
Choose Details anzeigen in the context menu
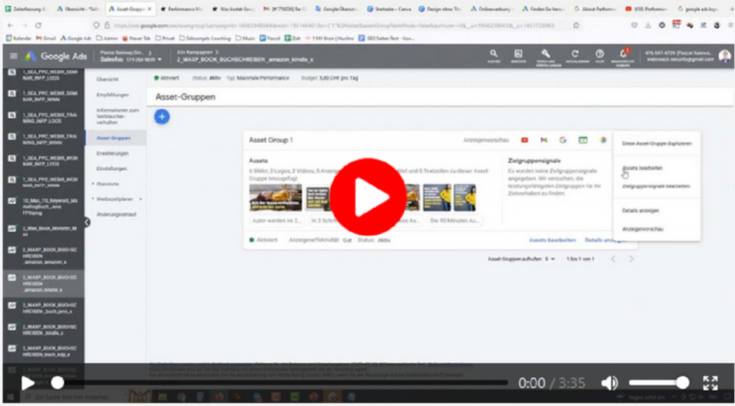click(641, 211)
